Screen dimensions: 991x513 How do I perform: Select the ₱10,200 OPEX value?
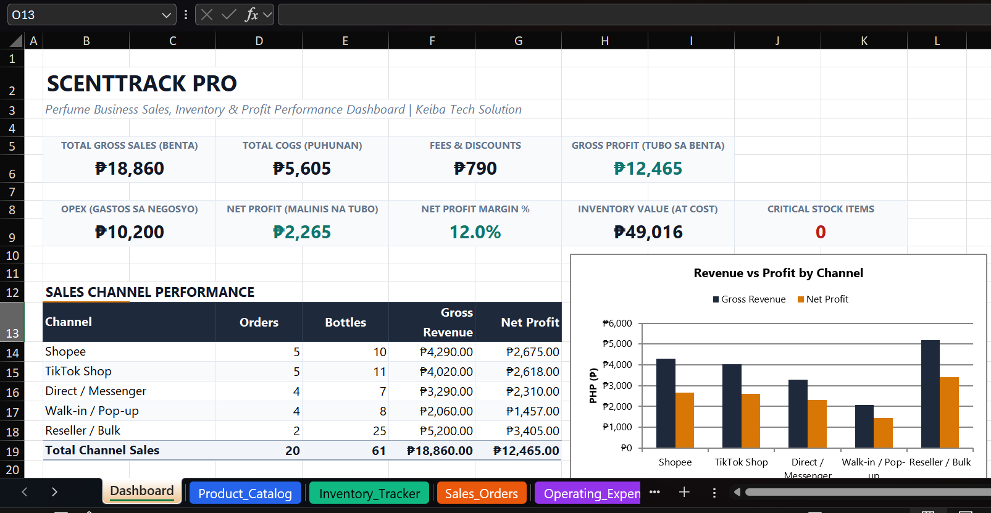click(130, 232)
